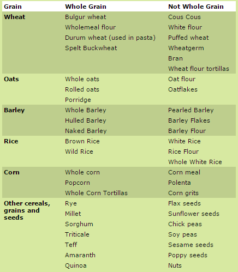The height and width of the screenshot is (272, 238).
Task: Click the Whole White Rice entry
Action: pyautogui.click(x=195, y=162)
